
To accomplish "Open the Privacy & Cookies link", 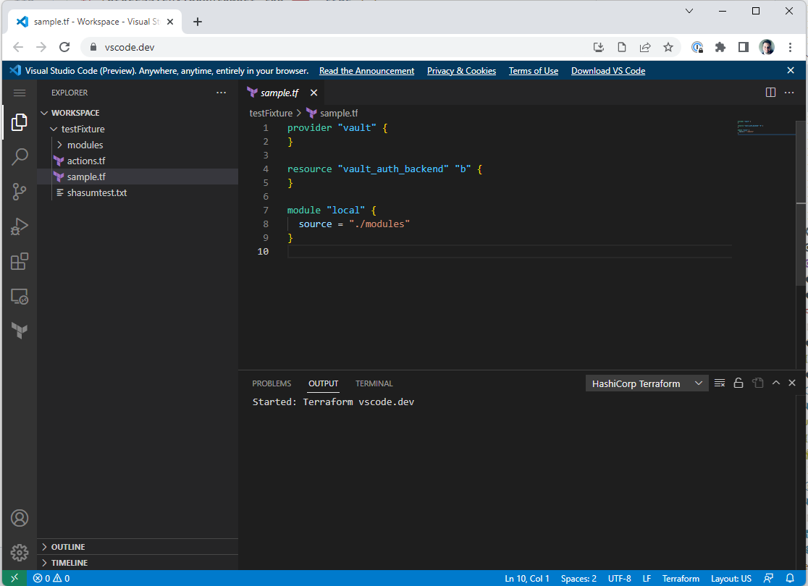I will [x=461, y=71].
